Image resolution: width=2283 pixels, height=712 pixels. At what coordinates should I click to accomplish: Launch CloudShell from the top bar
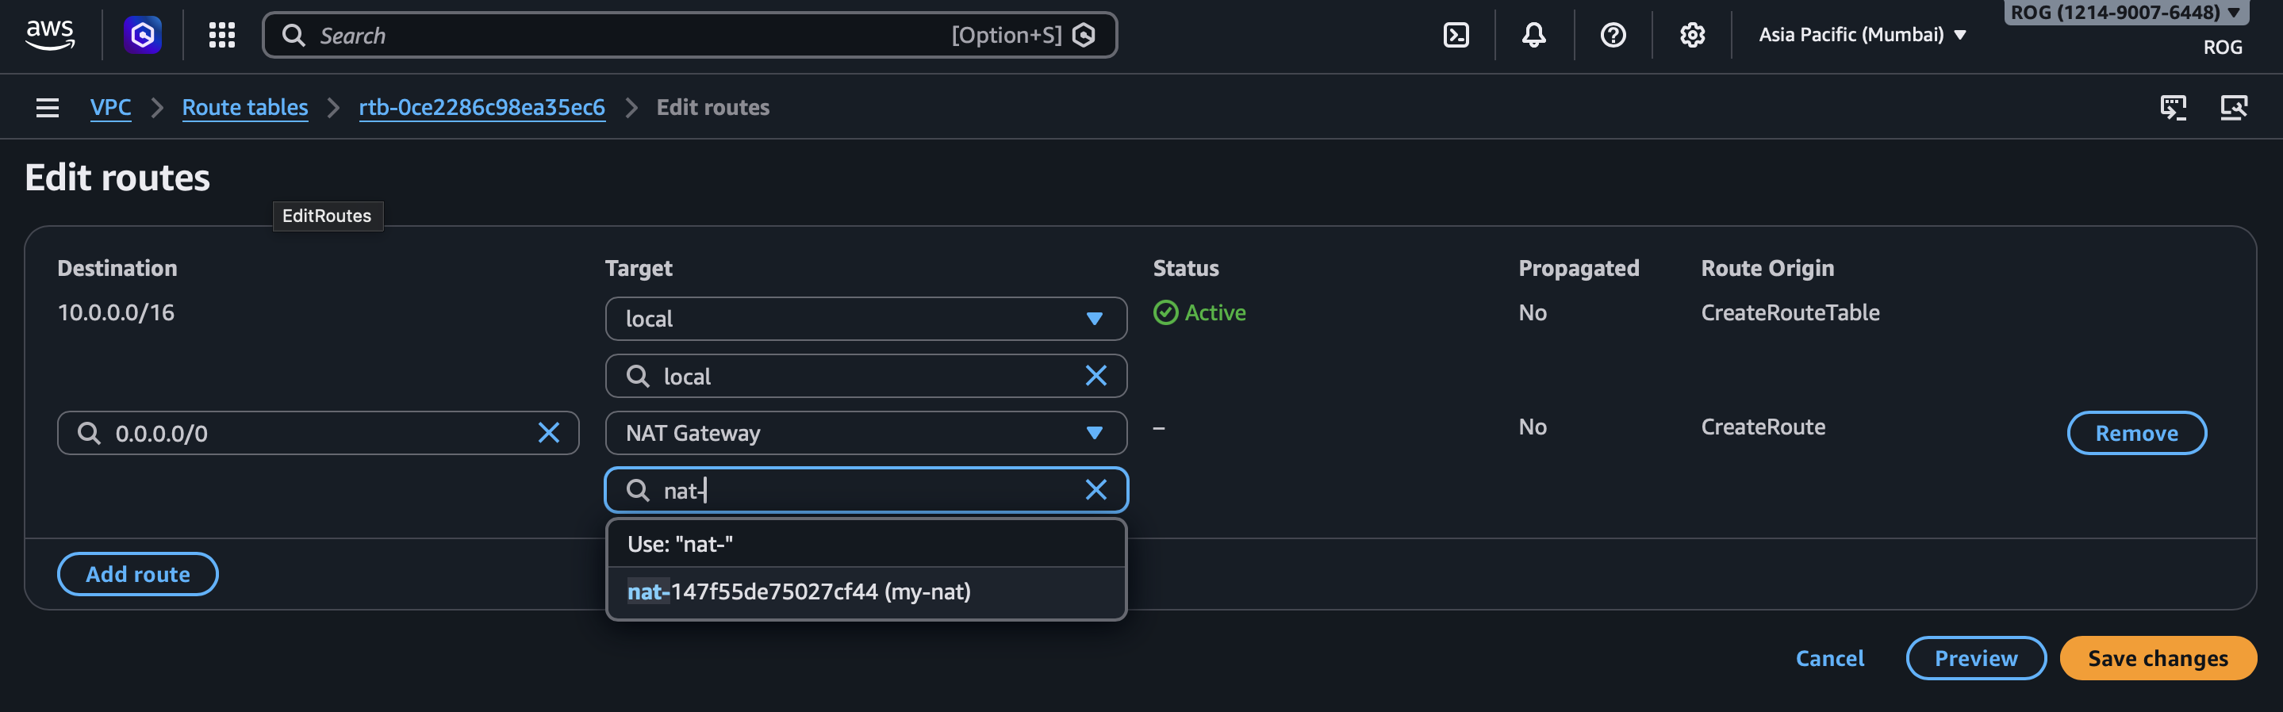click(1456, 36)
